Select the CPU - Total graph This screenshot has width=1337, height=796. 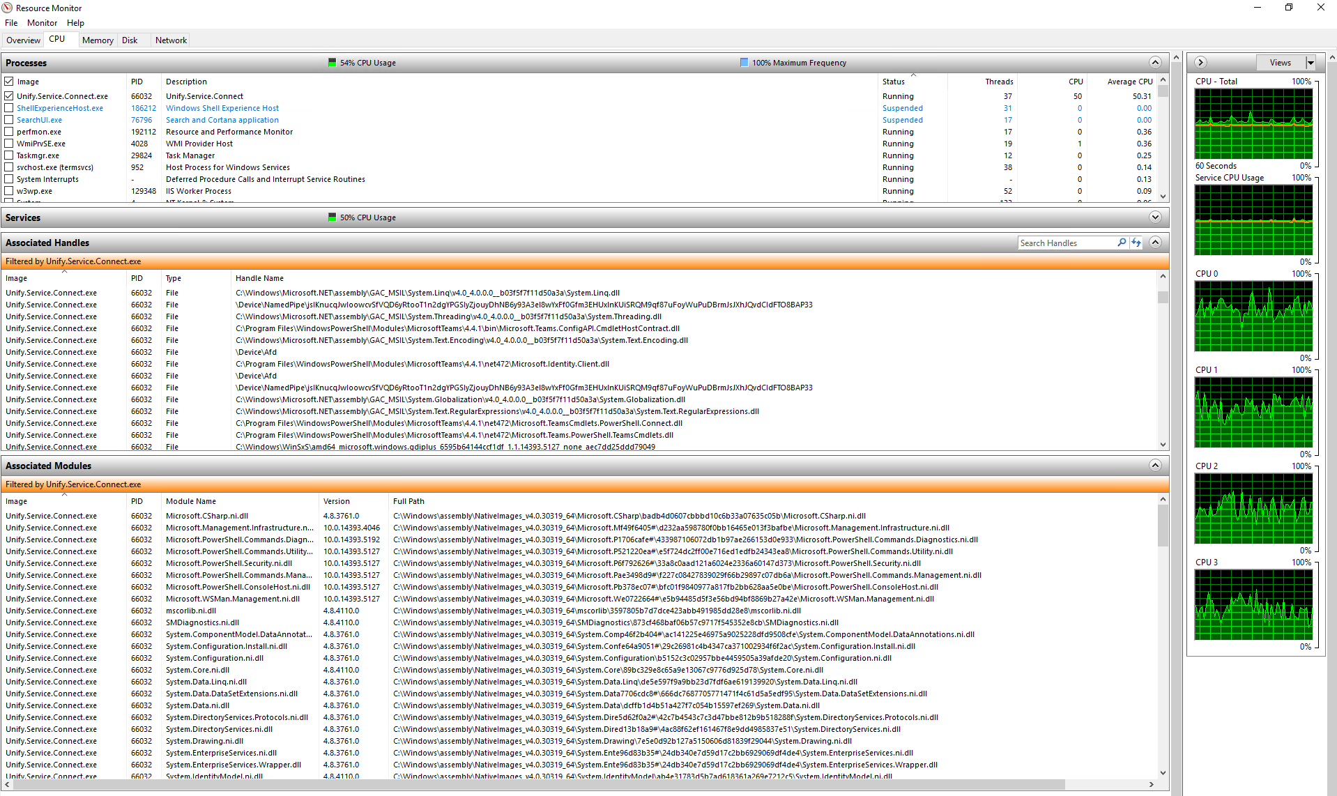tap(1253, 124)
